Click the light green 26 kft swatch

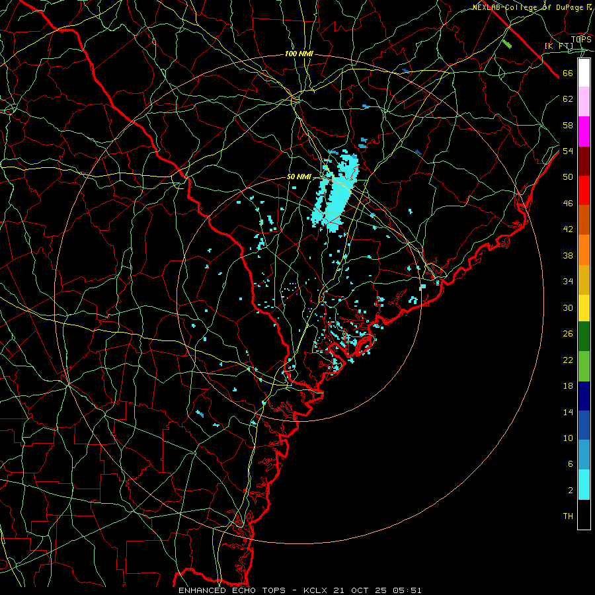tap(584, 366)
